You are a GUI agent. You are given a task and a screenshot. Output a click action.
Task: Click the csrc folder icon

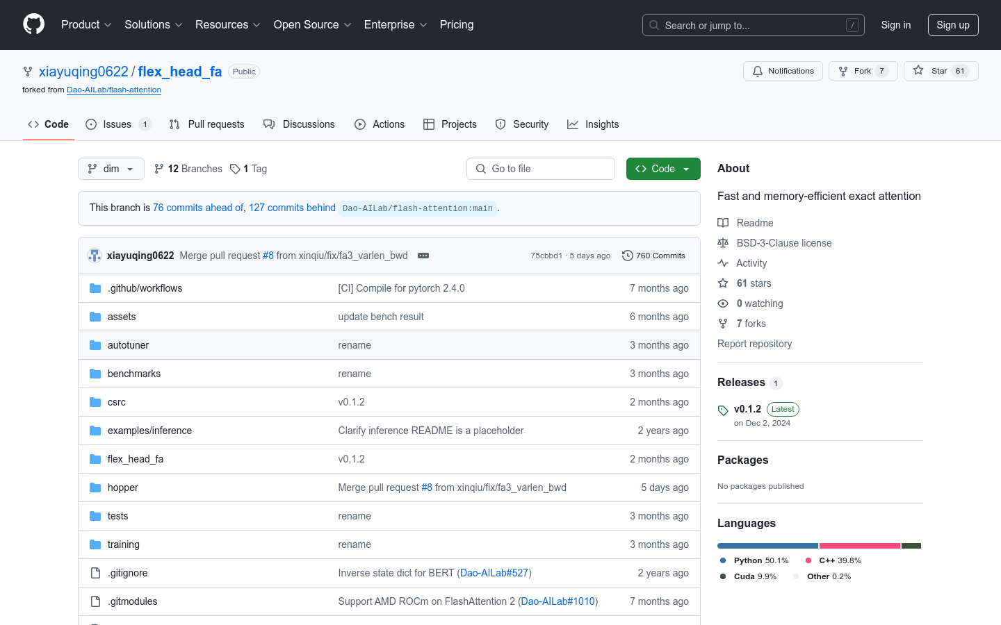[95, 402]
